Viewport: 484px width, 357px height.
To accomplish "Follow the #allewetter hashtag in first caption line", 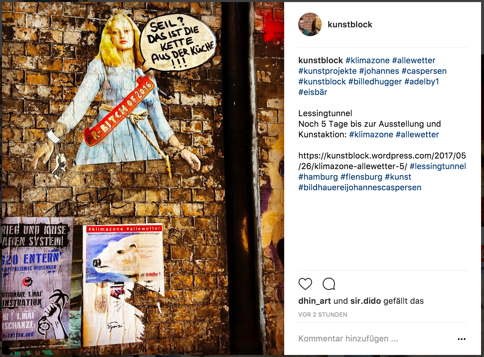I will (413, 60).
